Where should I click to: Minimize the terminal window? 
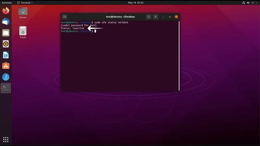[x=163, y=17]
